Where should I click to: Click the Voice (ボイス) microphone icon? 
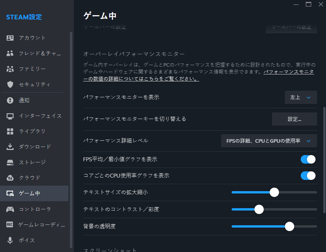pyautogui.click(x=10, y=240)
